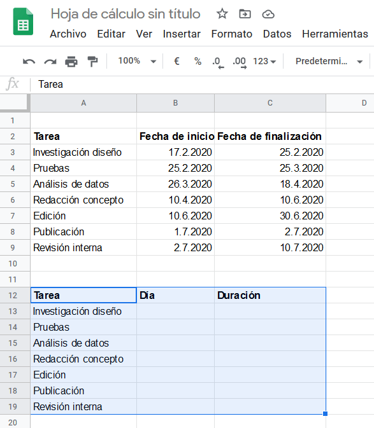Select row 1 header

[x=15, y=120]
